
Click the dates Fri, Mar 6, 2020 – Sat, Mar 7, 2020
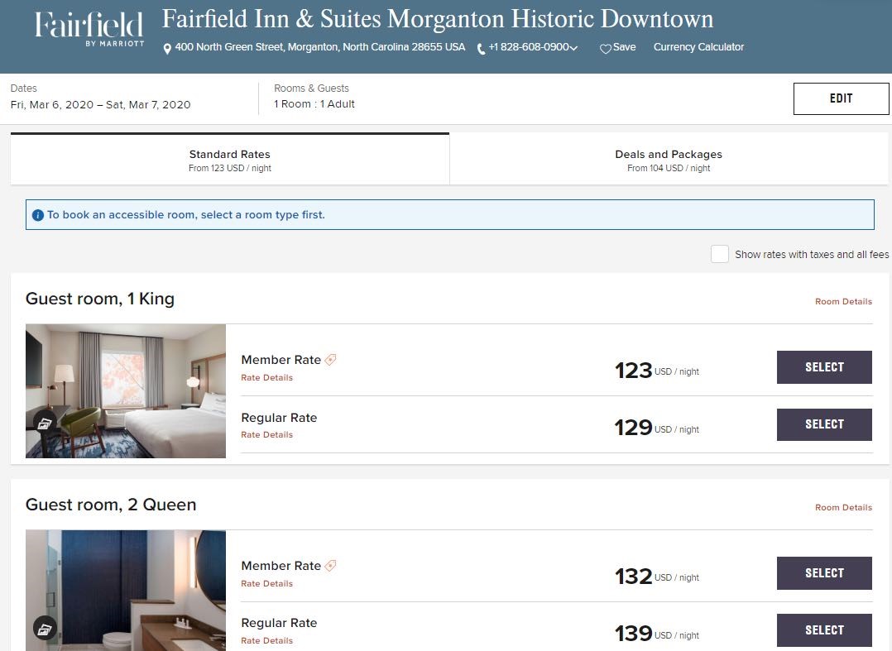pyautogui.click(x=101, y=104)
